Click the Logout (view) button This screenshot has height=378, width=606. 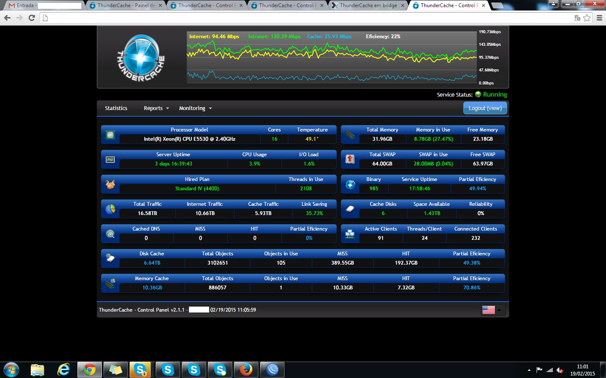pos(485,108)
